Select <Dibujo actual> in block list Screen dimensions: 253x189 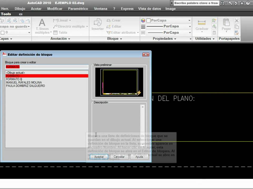[x=47, y=73]
